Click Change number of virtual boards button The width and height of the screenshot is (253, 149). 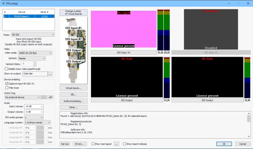pyautogui.click(x=74, y=13)
